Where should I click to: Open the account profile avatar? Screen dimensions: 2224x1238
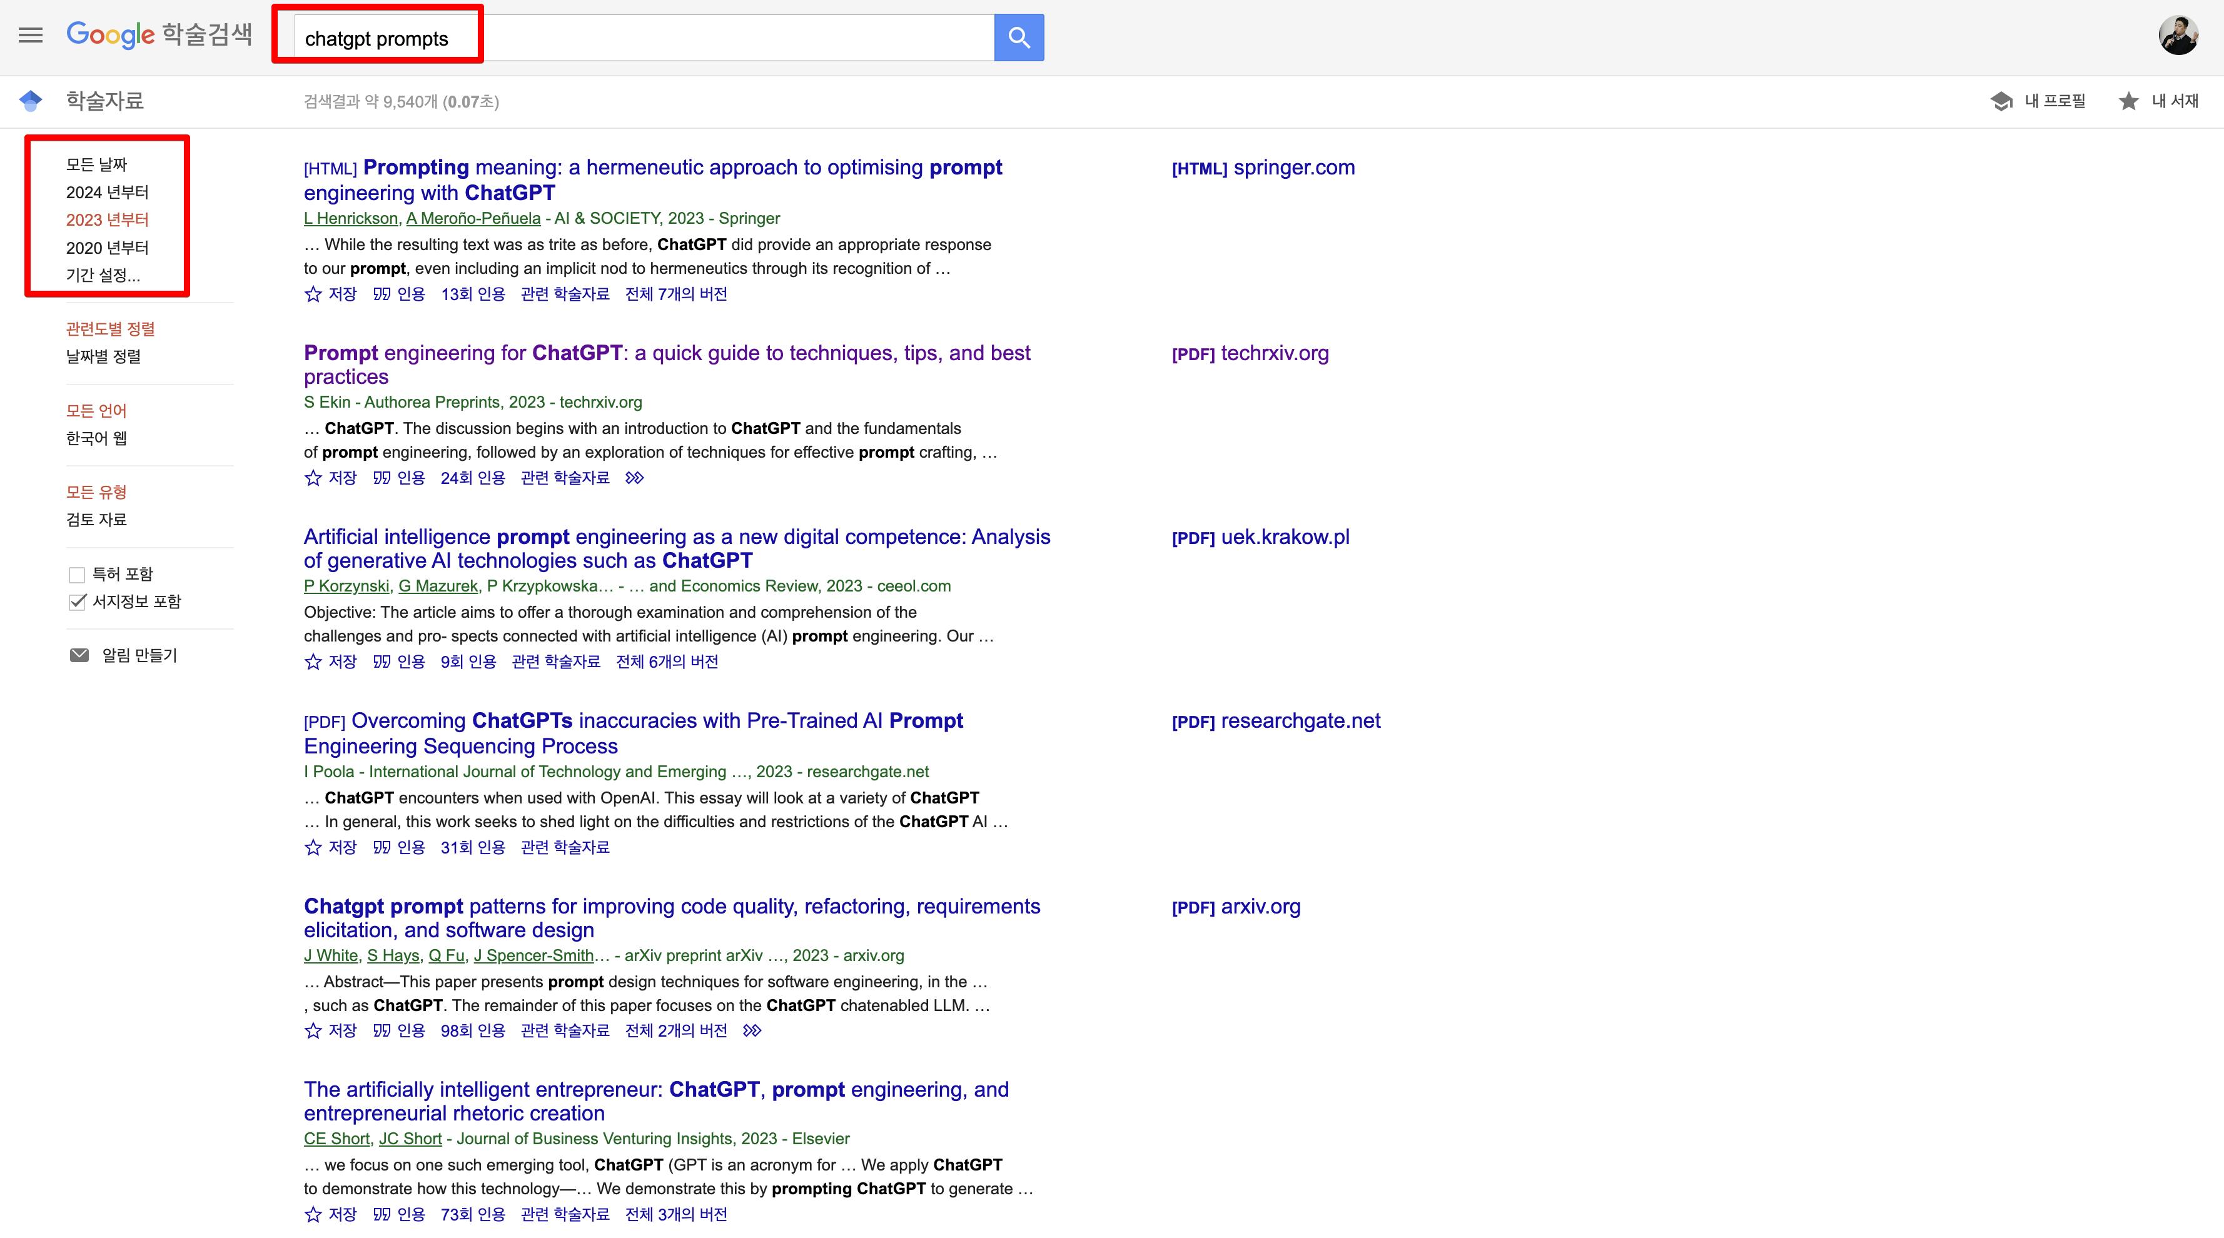point(2178,36)
